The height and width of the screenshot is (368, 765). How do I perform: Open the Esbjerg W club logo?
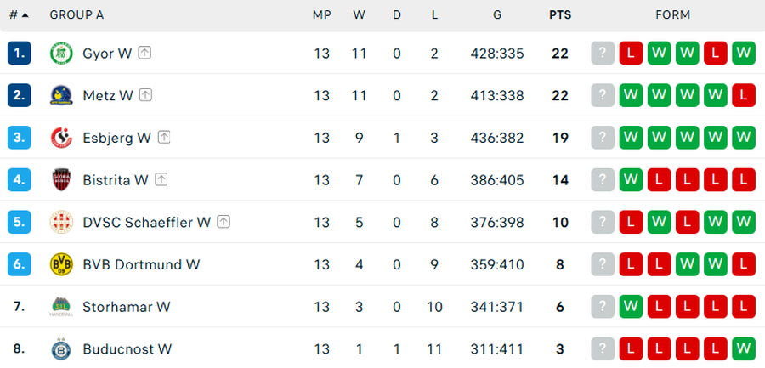tap(62, 138)
